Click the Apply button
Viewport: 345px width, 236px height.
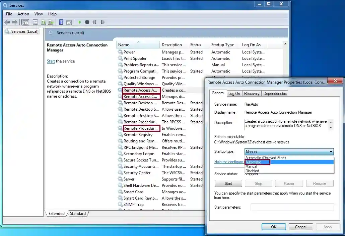(x=328, y=227)
